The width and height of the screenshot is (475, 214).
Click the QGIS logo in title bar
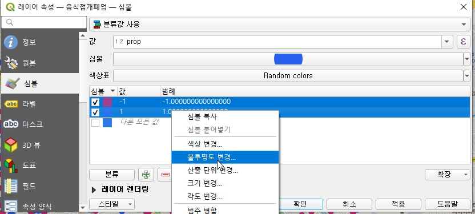coord(11,7)
